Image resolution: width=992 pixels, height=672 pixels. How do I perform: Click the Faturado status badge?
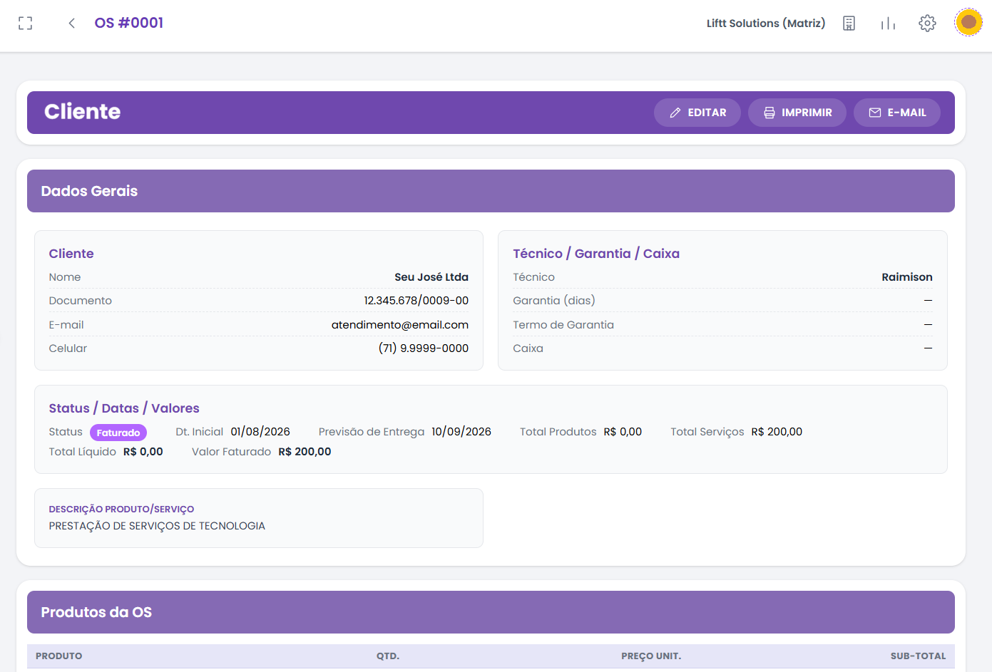pyautogui.click(x=118, y=433)
